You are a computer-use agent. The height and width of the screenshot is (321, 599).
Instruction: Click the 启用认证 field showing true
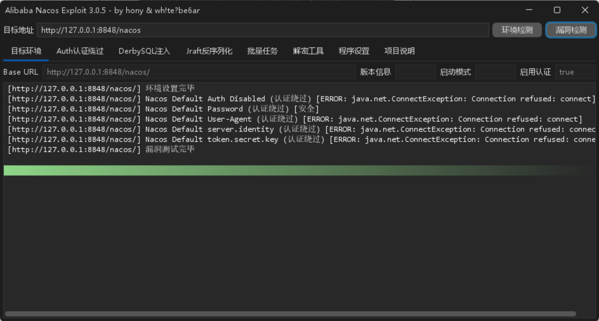click(x=575, y=72)
